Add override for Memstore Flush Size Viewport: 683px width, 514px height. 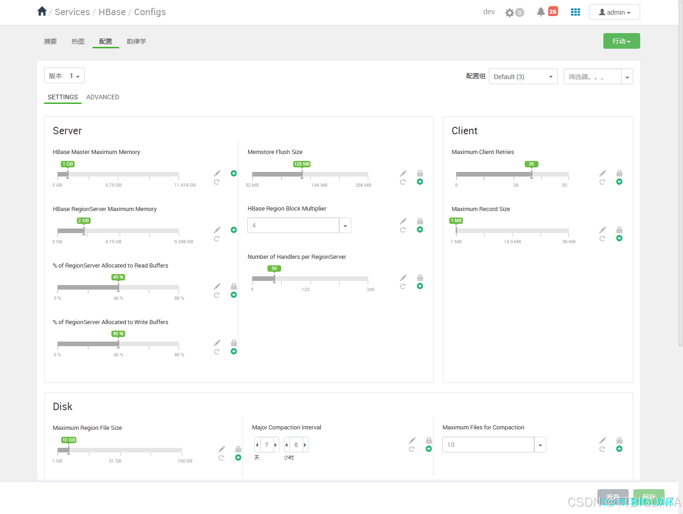pyautogui.click(x=420, y=182)
